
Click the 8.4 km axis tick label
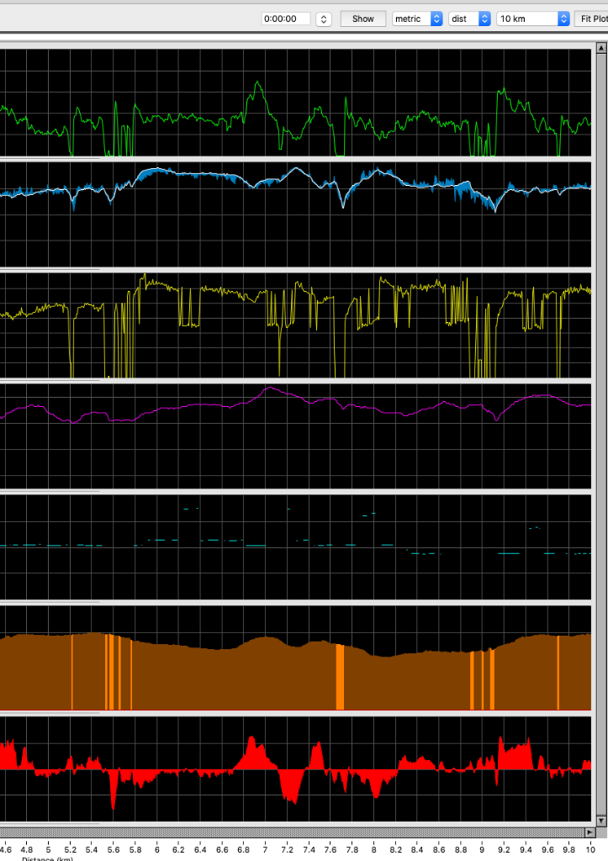pyautogui.click(x=417, y=849)
